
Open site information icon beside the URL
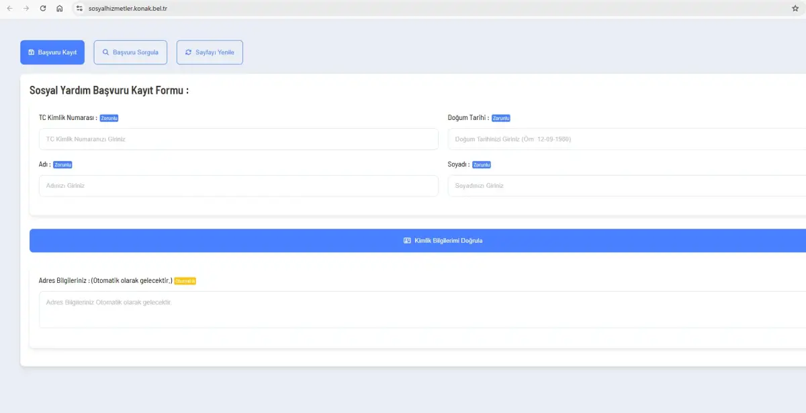(79, 9)
